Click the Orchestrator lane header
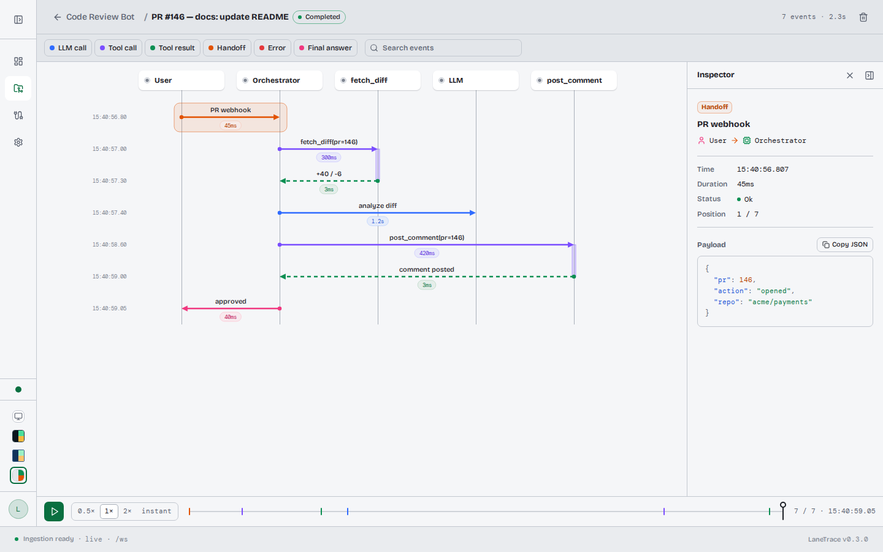 point(280,80)
